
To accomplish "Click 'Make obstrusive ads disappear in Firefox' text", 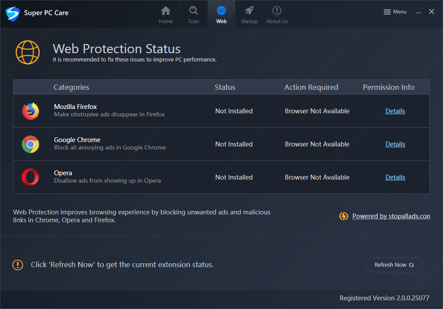I will pyautogui.click(x=109, y=114).
